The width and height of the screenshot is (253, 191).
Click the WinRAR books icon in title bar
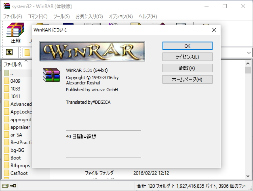(7, 6)
